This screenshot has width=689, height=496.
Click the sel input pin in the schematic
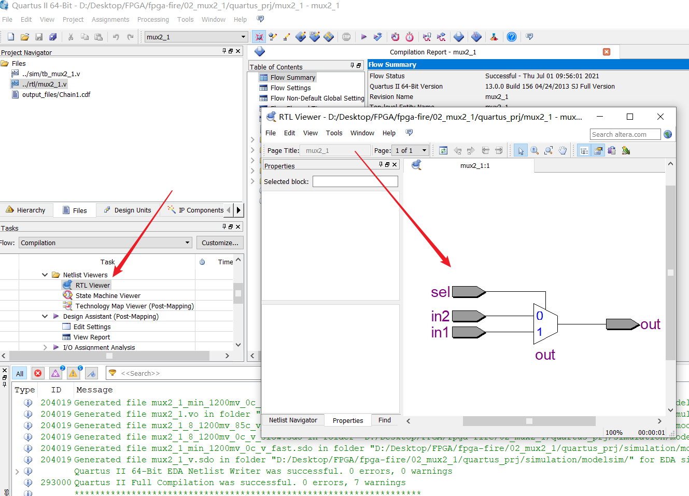click(469, 292)
